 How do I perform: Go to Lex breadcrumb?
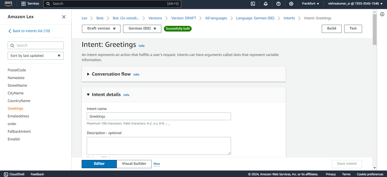[x=84, y=18]
